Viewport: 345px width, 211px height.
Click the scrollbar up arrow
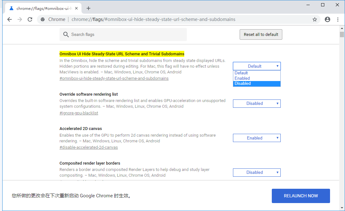pyautogui.click(x=342, y=29)
